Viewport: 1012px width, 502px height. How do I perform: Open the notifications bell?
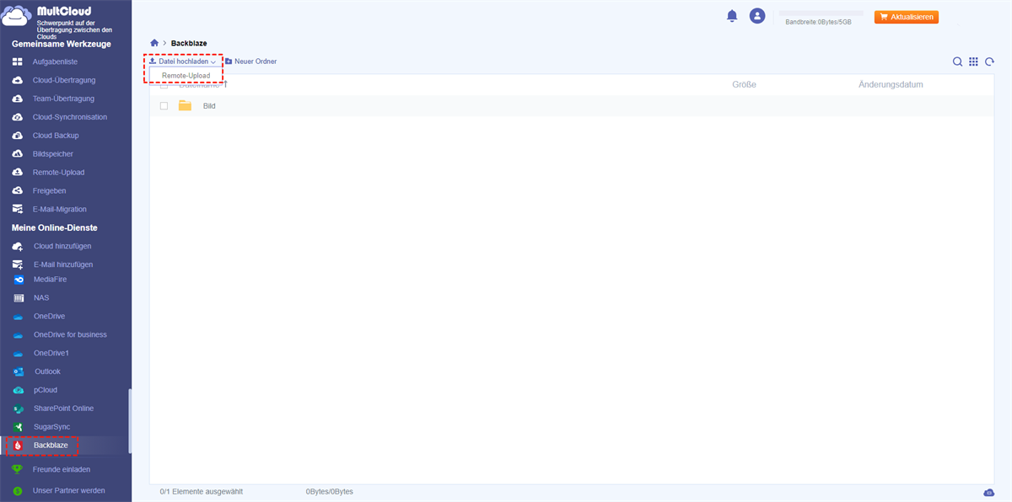pos(732,16)
